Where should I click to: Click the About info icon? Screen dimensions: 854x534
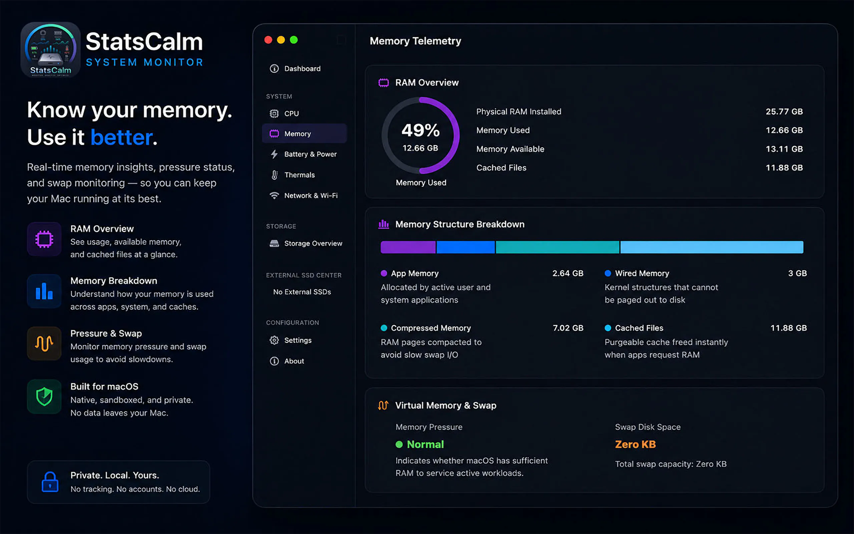(274, 361)
